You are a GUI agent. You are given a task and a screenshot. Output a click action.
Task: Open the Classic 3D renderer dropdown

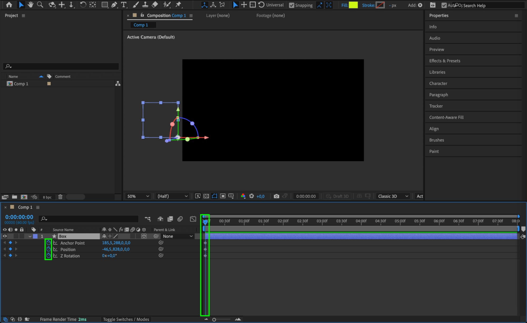tap(393, 196)
